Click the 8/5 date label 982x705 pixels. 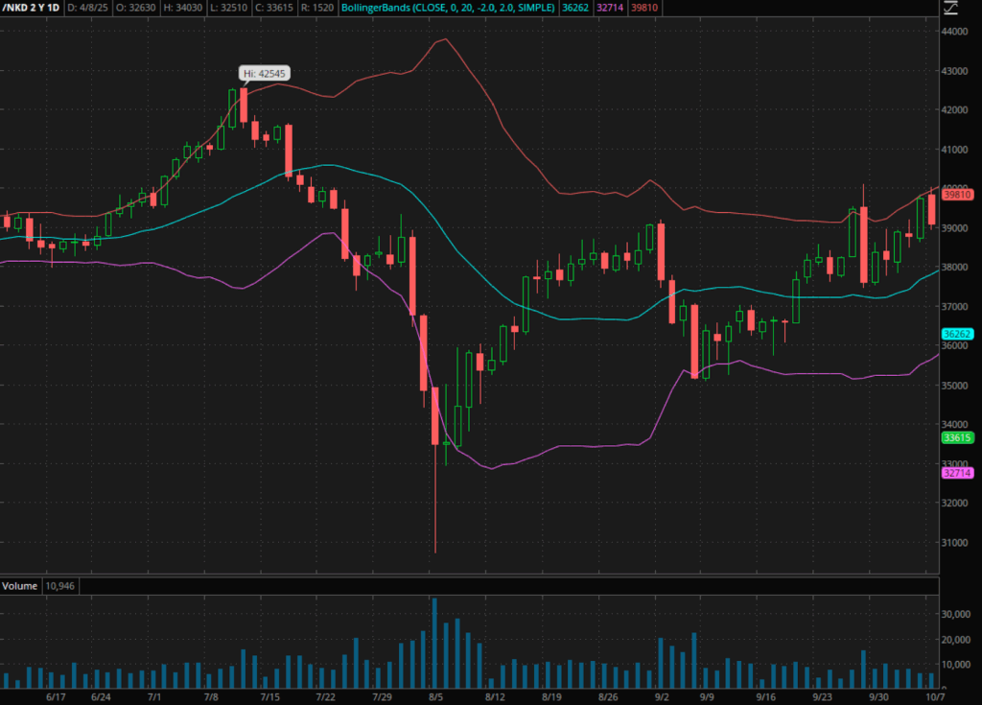tap(436, 697)
